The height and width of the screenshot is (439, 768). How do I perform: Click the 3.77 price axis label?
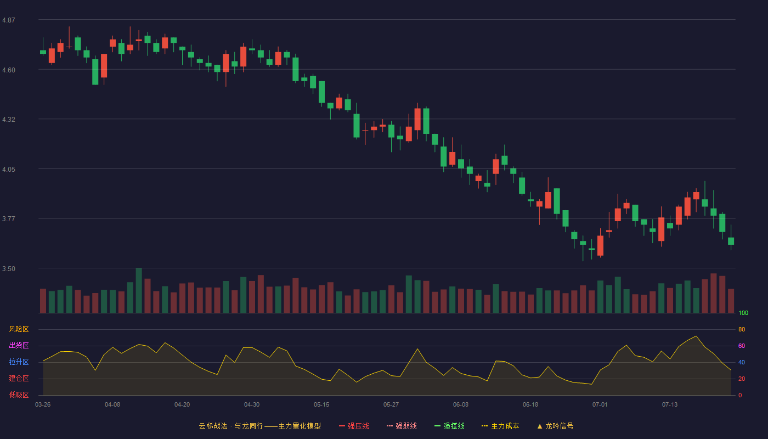(9, 218)
